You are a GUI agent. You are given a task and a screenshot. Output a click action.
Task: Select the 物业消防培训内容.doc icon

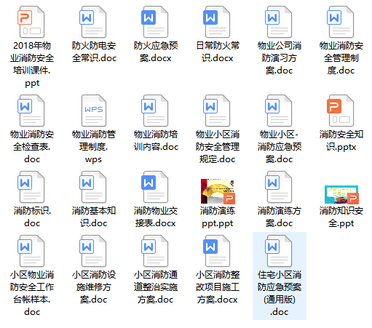point(155,111)
